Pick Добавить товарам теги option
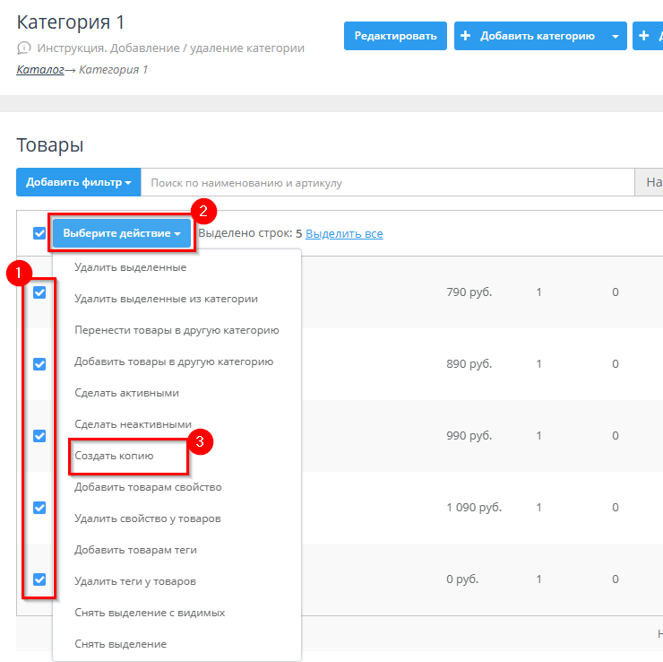 (x=135, y=550)
